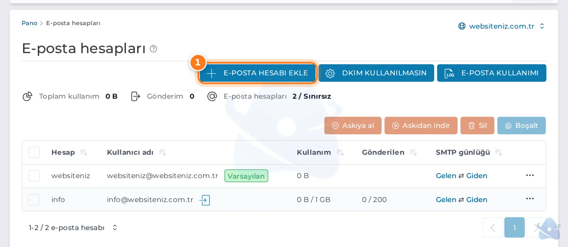This screenshot has width=568, height=247.
Task: Open the three-dot menu for websiteniz row
Action: click(x=530, y=175)
